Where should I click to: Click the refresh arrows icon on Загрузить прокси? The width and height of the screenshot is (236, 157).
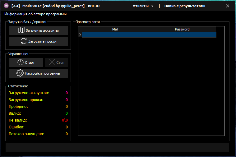24,41
